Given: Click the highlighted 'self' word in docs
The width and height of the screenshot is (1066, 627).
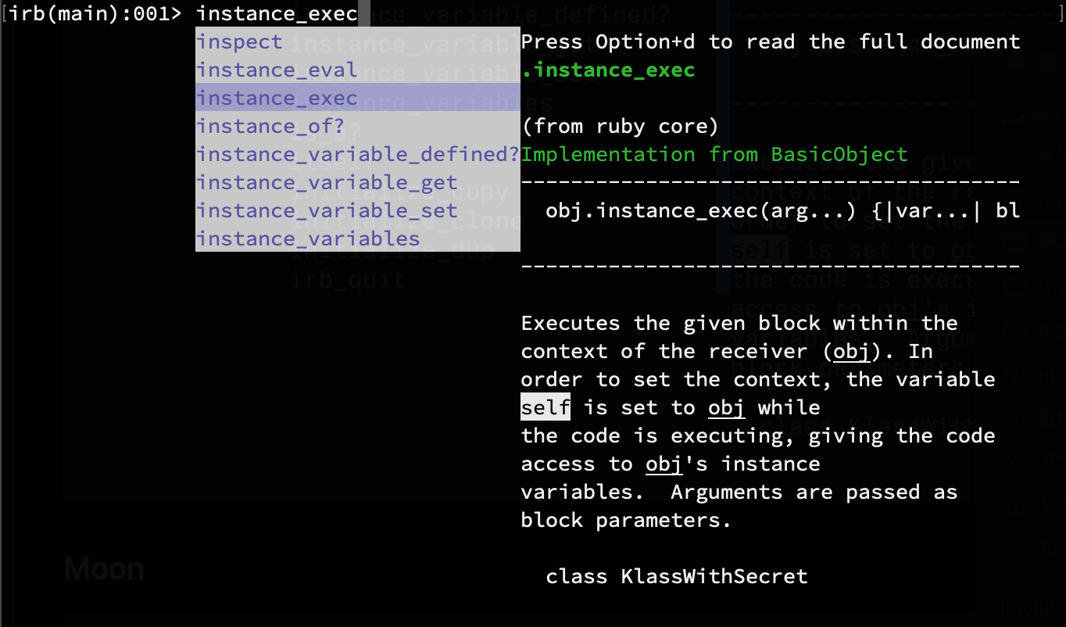Looking at the screenshot, I should click(546, 407).
